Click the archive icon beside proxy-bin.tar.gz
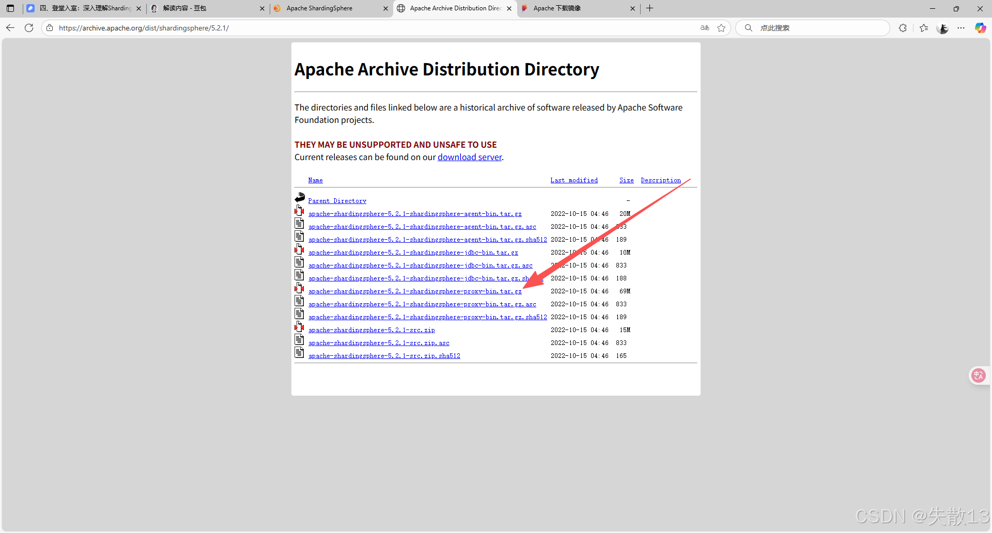Screen dimensions: 992x533 pos(299,288)
